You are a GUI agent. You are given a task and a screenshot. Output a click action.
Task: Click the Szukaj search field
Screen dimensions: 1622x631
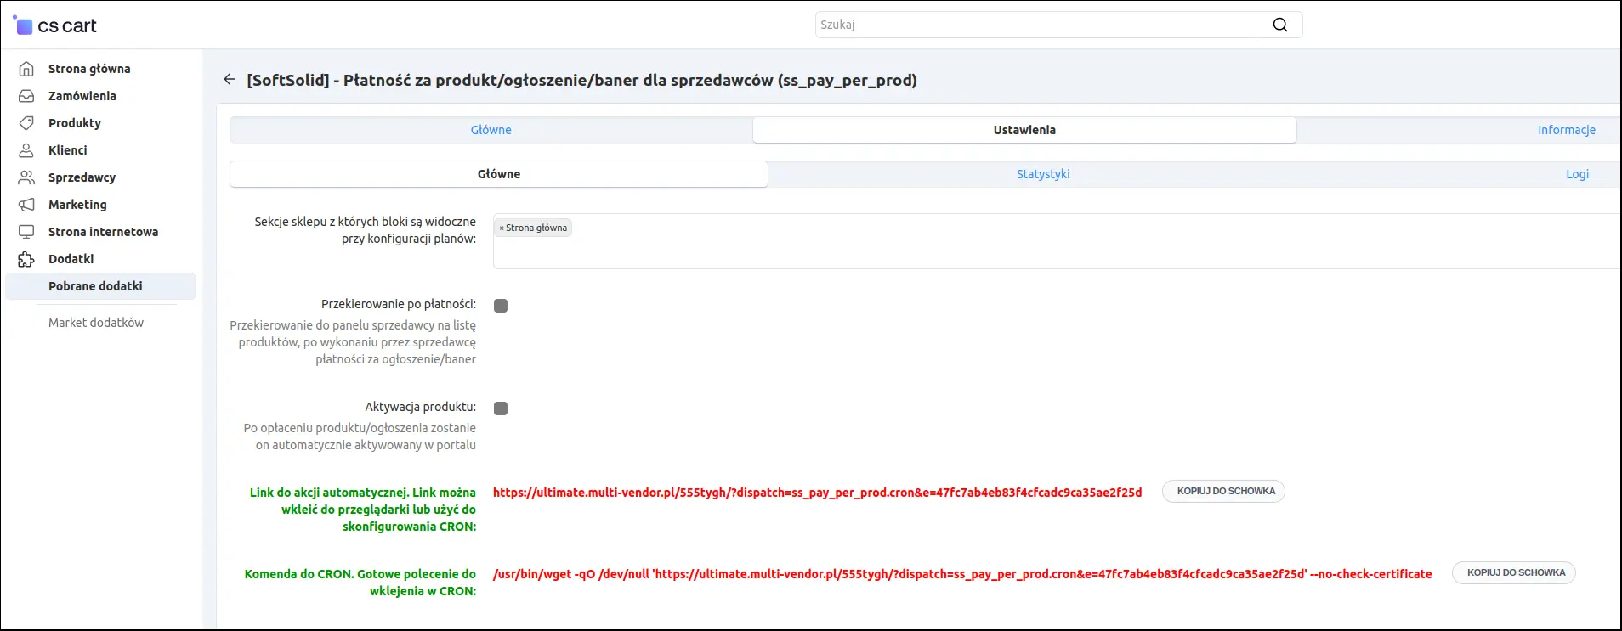(1058, 25)
